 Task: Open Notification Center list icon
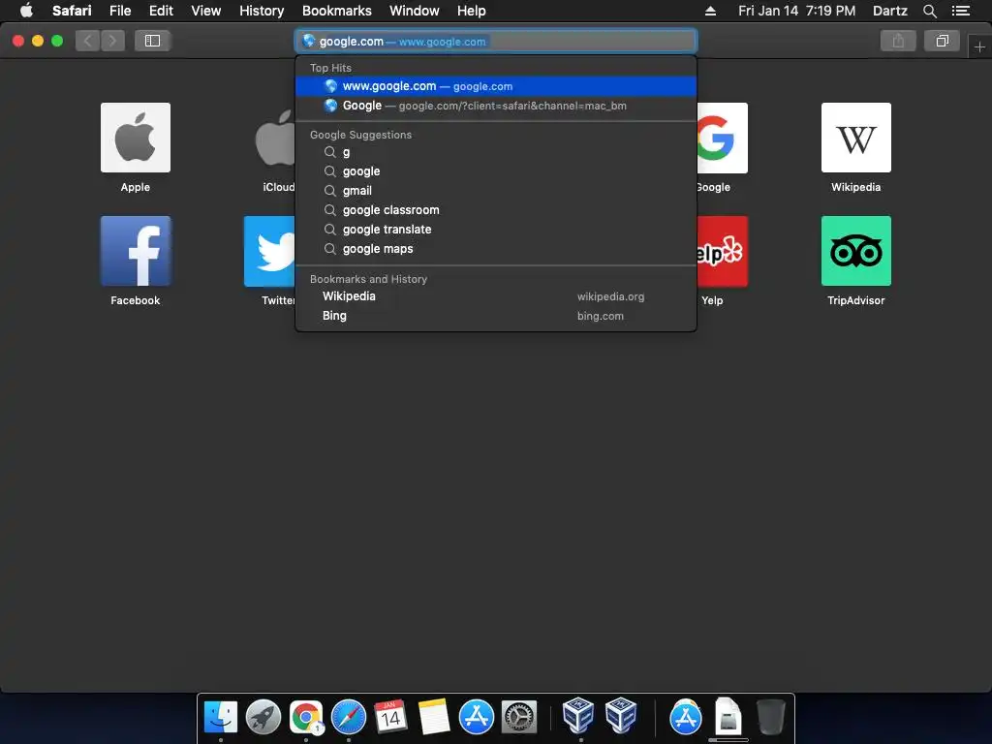click(961, 11)
